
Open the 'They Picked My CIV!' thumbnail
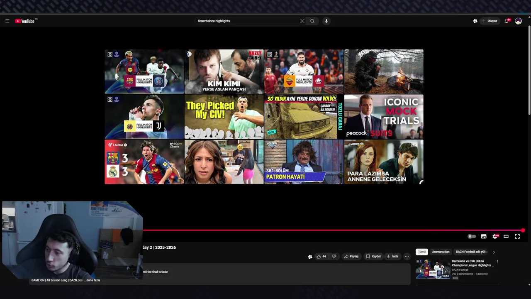click(224, 117)
